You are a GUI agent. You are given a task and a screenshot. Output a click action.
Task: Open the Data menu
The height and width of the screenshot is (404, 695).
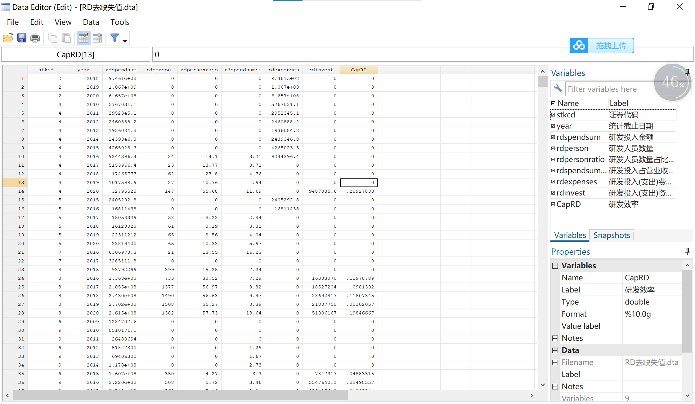pos(91,22)
